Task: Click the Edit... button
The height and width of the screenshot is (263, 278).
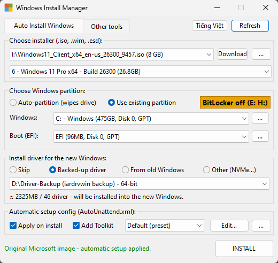Action: pyautogui.click(x=229, y=226)
